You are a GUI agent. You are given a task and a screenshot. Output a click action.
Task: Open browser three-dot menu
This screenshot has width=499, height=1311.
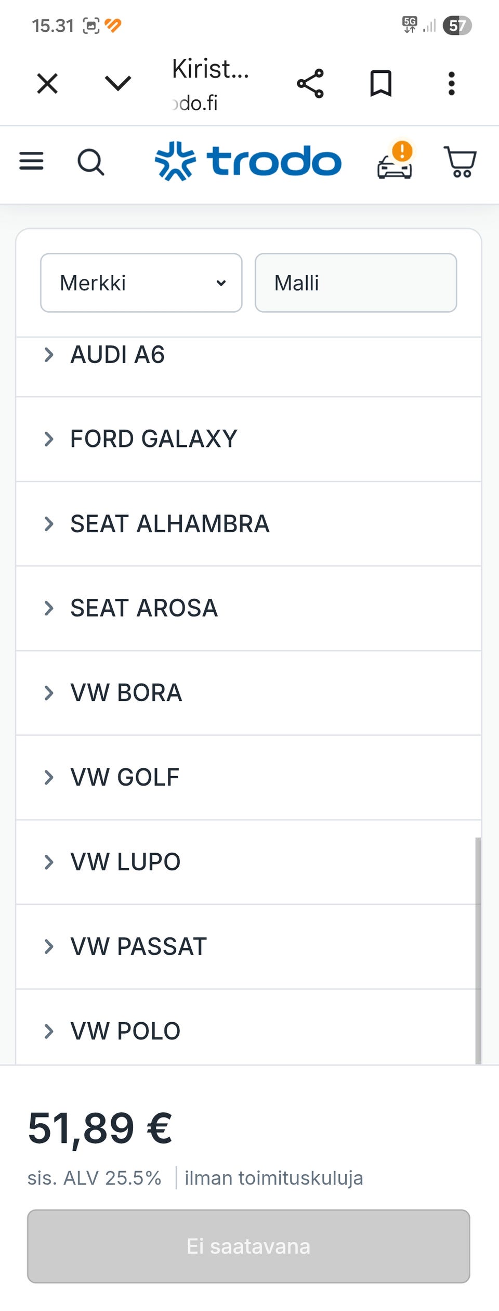pos(451,83)
